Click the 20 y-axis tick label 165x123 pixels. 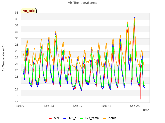[x=16, y=70]
